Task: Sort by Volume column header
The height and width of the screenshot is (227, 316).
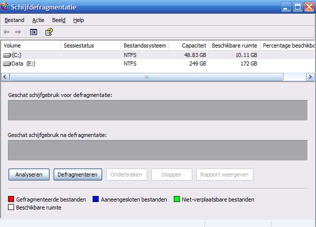Action: coord(31,45)
